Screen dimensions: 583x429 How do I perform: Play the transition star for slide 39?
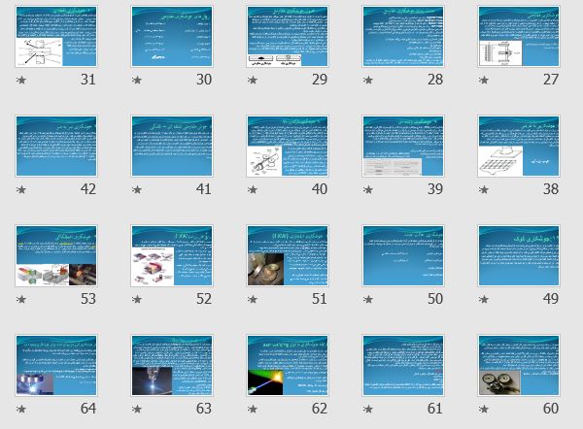pyautogui.click(x=368, y=189)
